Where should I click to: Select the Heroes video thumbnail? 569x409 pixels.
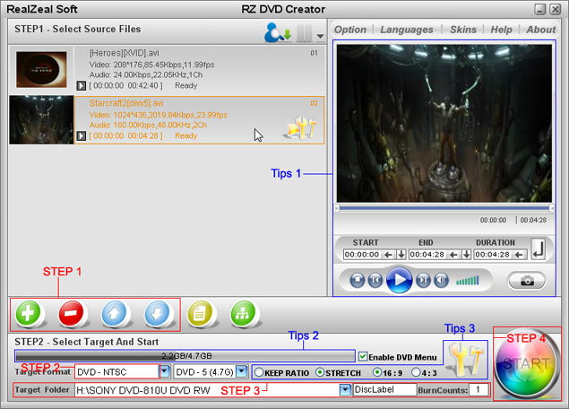point(41,69)
